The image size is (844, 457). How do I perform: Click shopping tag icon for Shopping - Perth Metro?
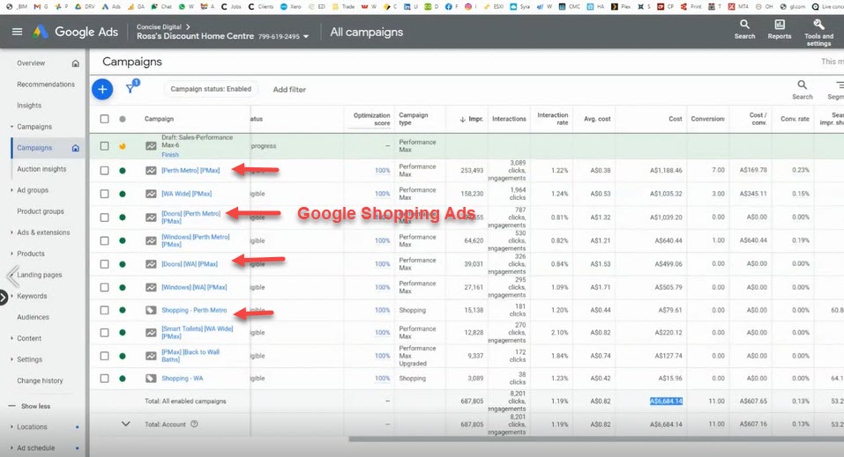click(152, 310)
